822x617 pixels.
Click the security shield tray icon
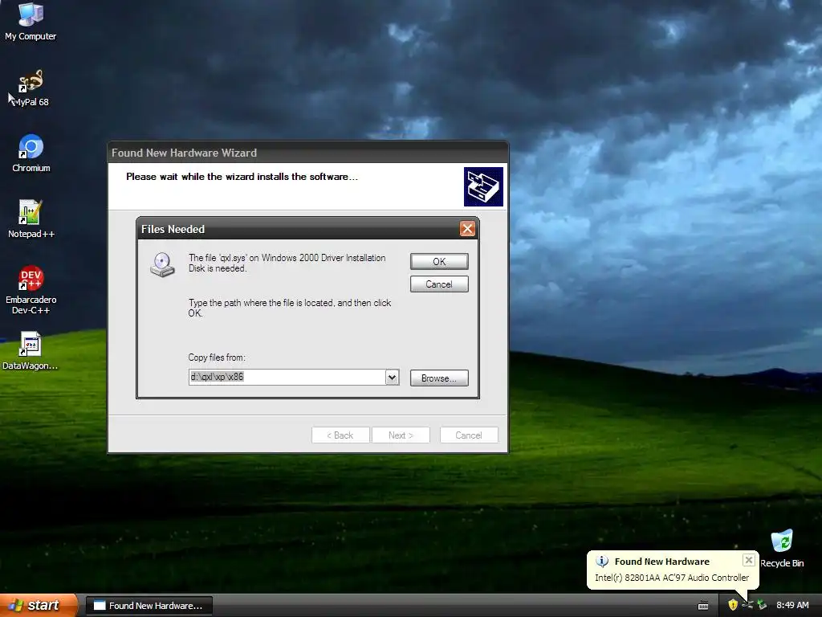coord(732,605)
